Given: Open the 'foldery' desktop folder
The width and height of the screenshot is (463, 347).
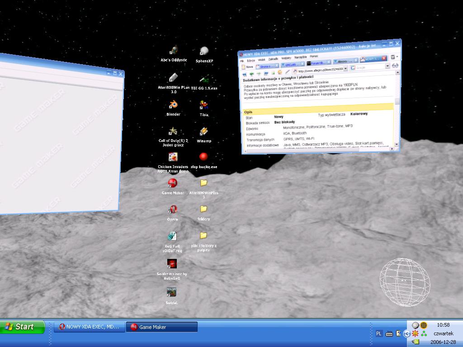Looking at the screenshot, I should click(x=203, y=210).
